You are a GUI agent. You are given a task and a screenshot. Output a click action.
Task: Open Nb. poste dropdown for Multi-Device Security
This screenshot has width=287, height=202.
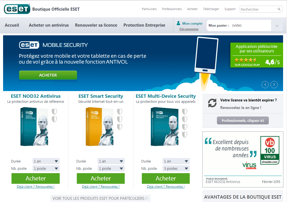pyautogui.click(x=176, y=168)
